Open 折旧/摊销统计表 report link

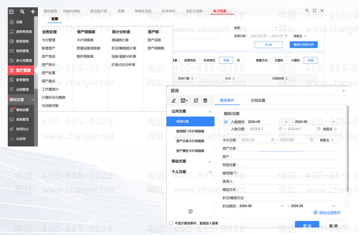[124, 48]
